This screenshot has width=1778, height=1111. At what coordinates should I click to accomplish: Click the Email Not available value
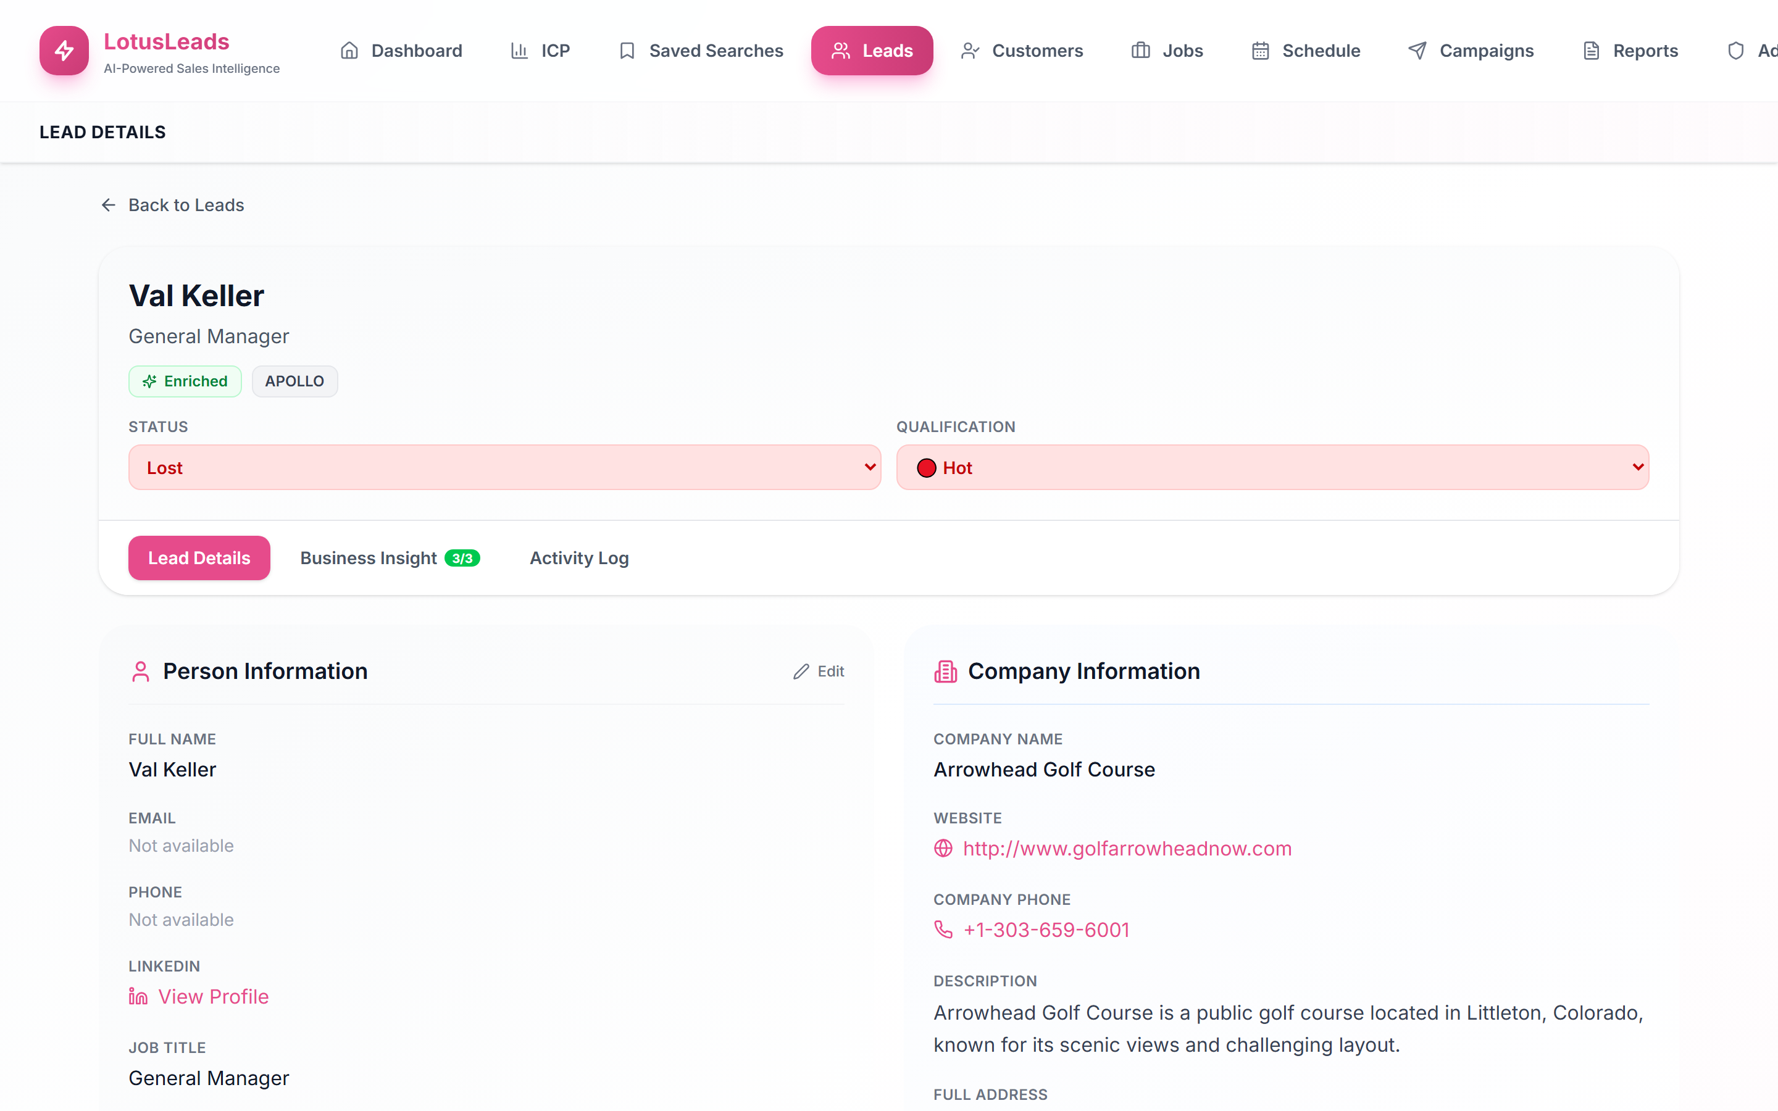pos(181,846)
